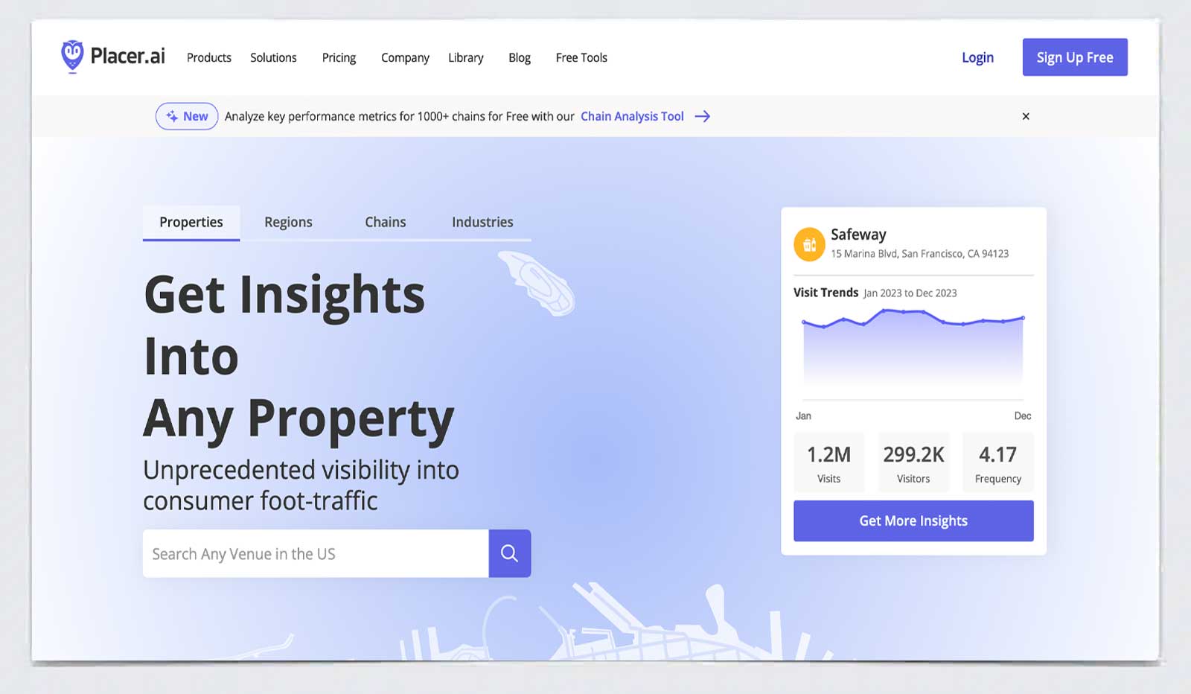Screen dimensions: 1191x694
Task: Open the Solutions menu
Action: [x=273, y=57]
